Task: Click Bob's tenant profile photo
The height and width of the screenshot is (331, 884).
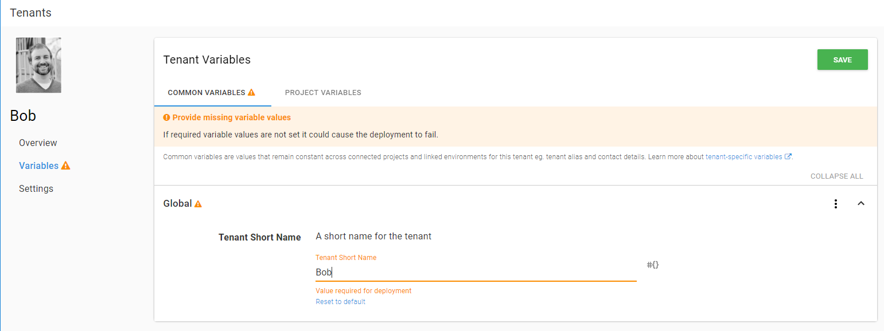Action: click(38, 65)
